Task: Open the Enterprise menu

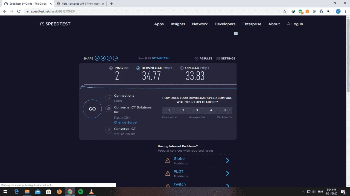Action: tap(252, 24)
